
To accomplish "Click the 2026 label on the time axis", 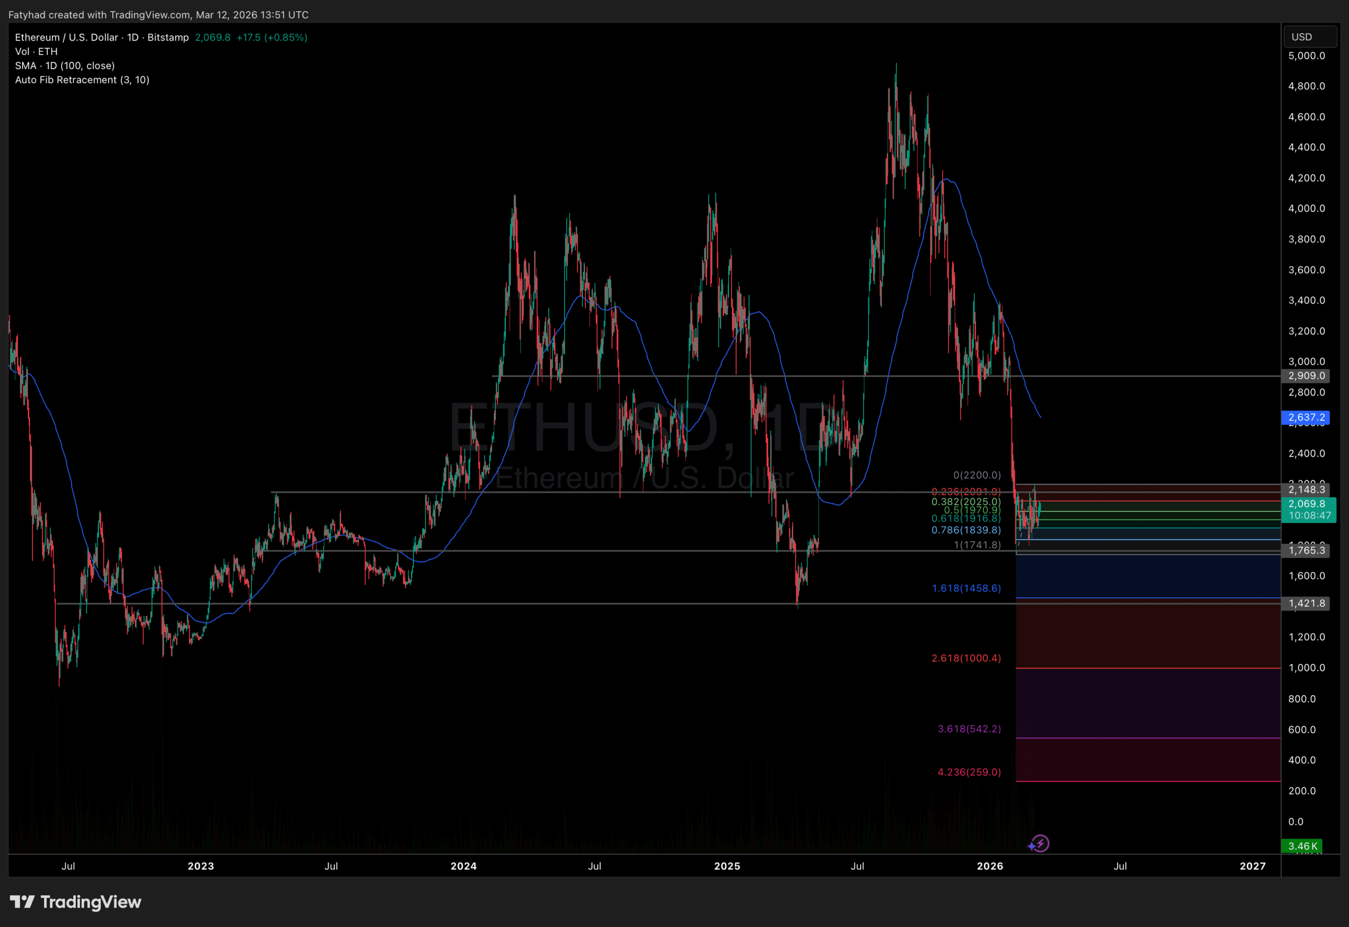I will tap(990, 866).
